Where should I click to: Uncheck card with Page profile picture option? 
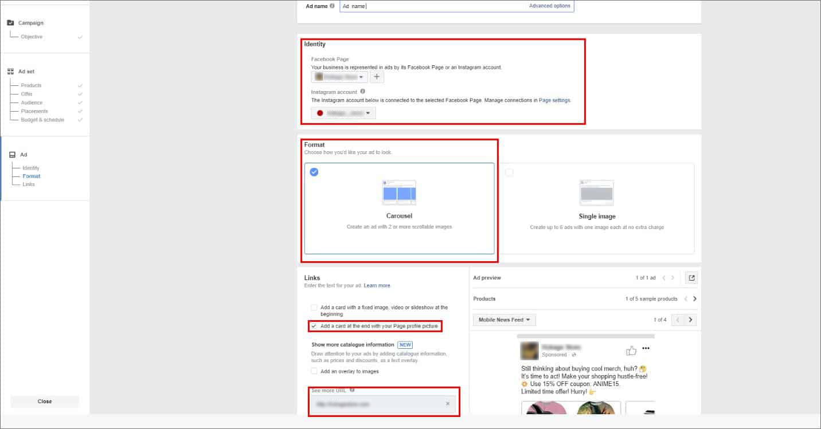(x=314, y=326)
